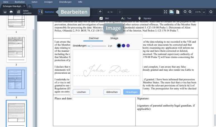Image resolution: width=216 pixels, height=127 pixels.
Task: Click the Bild image tool icon
Action: (101, 18)
